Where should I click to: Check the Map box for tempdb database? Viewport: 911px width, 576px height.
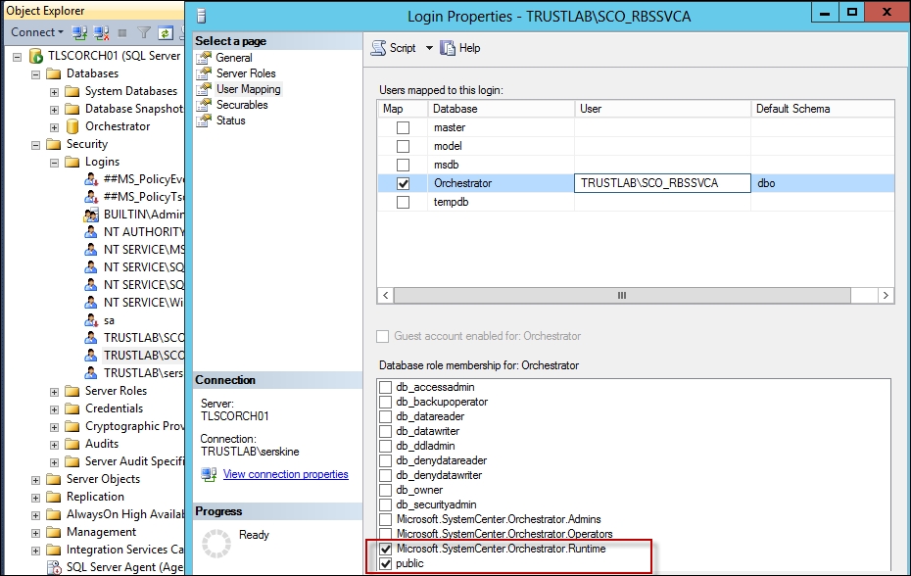[403, 202]
